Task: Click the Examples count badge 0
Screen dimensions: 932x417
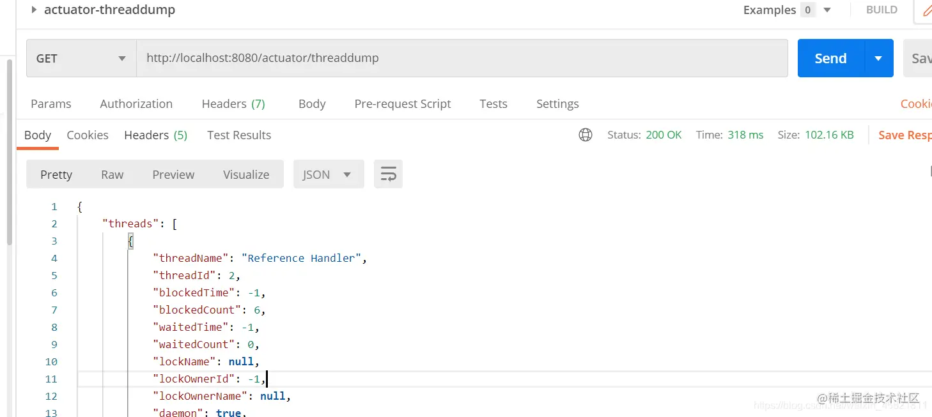Action: pyautogui.click(x=808, y=10)
